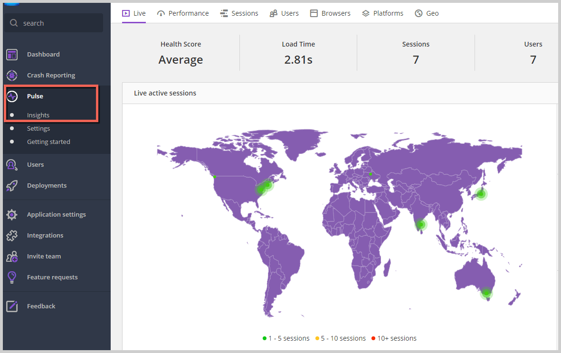Click the green session marker on Australia

[x=486, y=293]
